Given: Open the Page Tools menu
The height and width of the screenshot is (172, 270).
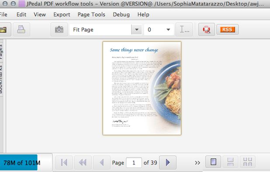Looking at the screenshot, I should click(x=91, y=14).
